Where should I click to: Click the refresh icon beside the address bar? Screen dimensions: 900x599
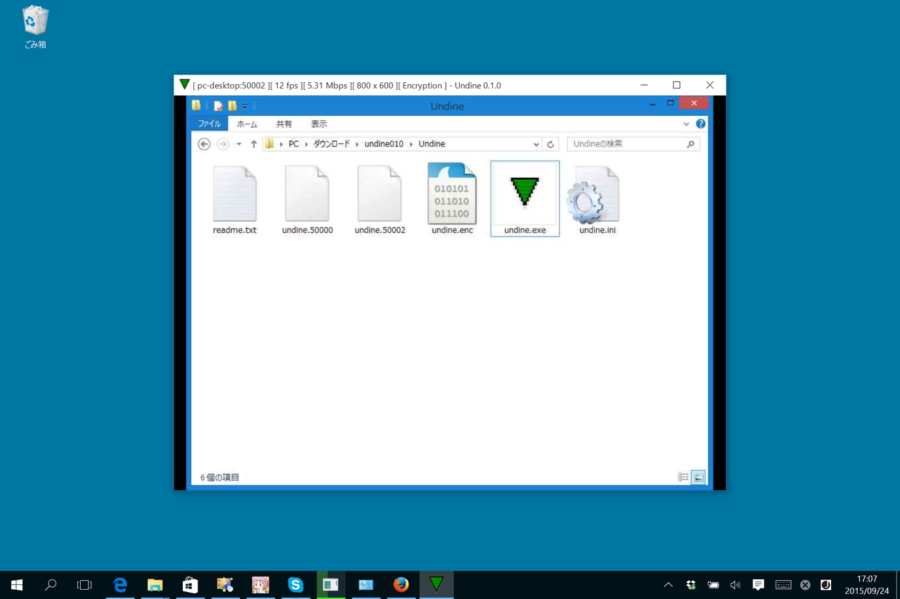[x=551, y=143]
